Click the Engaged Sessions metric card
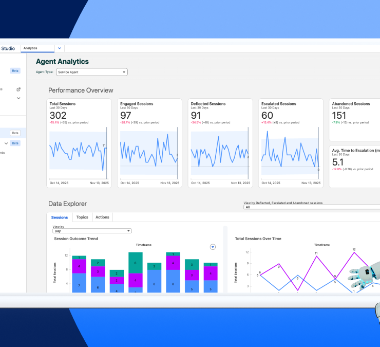Screen dimensions: 380x347 (149, 116)
